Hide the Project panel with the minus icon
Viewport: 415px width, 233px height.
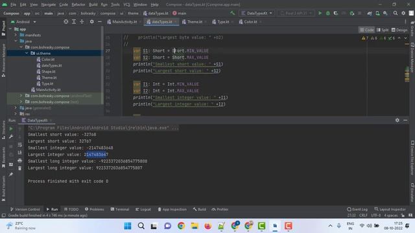pyautogui.click(x=99, y=21)
